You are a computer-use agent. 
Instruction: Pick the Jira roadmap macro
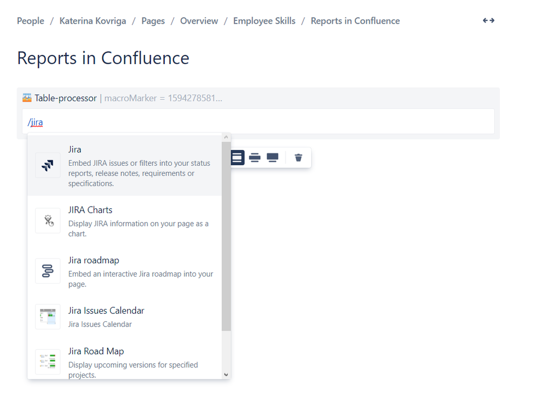(x=124, y=271)
